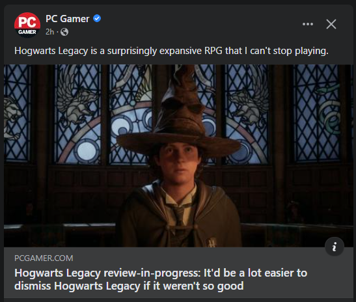Click the blue verified badge
This screenshot has width=356, height=302.
tap(97, 18)
